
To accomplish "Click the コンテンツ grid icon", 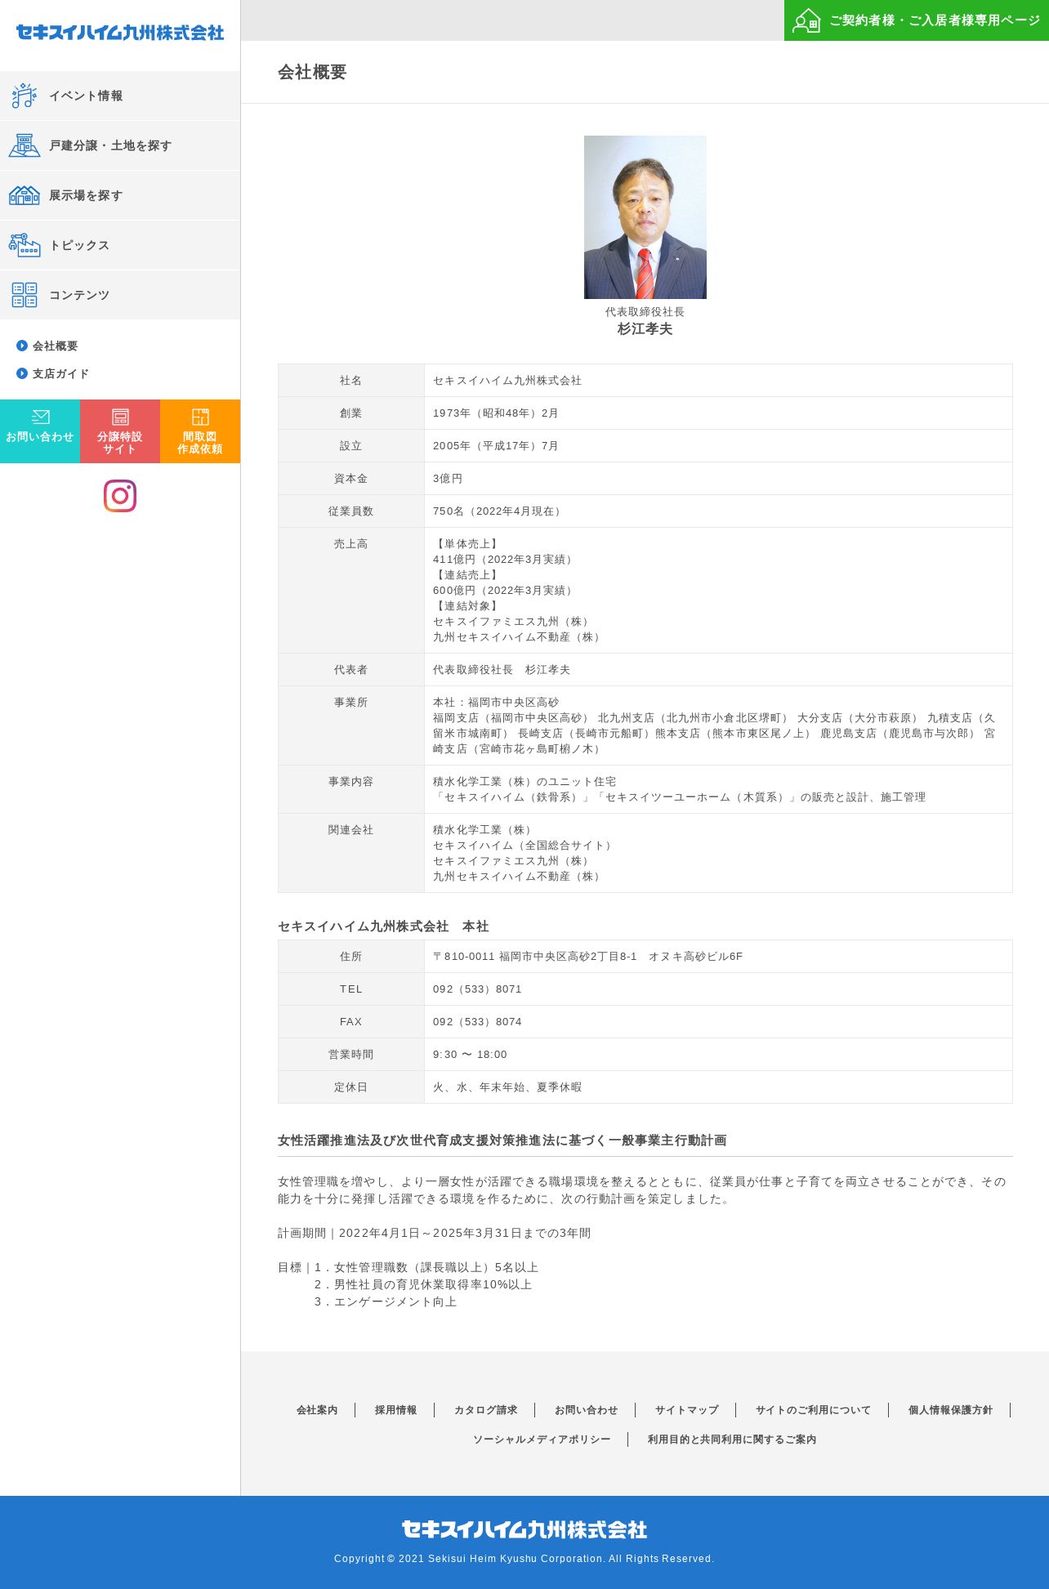I will point(24,295).
